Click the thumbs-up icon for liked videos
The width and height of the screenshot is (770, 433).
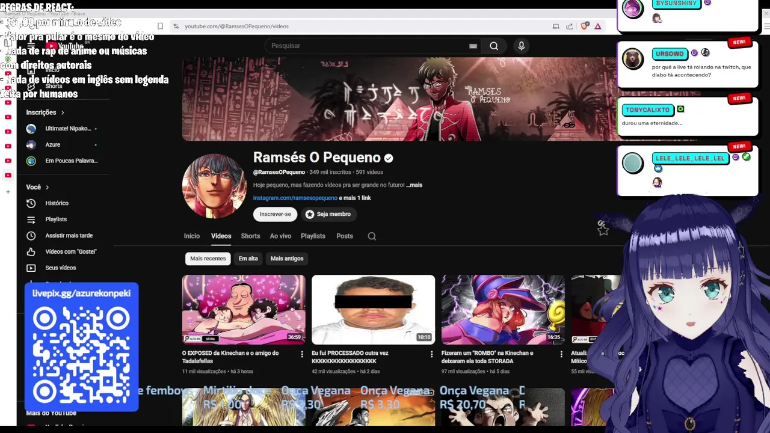point(31,251)
